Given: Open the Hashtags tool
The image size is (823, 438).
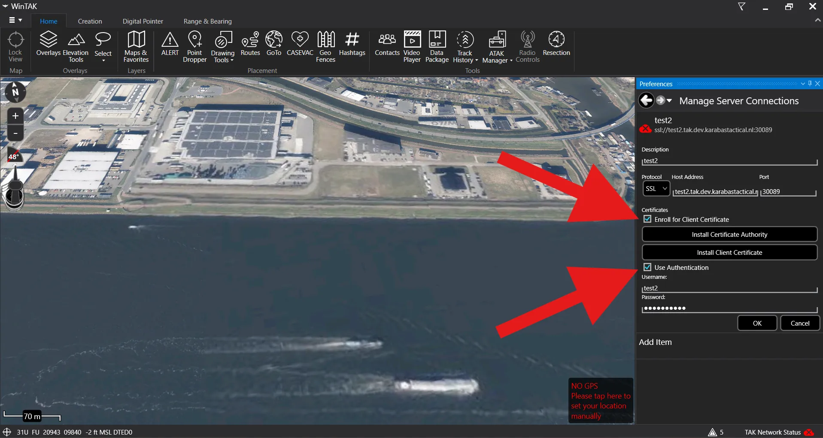Looking at the screenshot, I should tap(352, 44).
